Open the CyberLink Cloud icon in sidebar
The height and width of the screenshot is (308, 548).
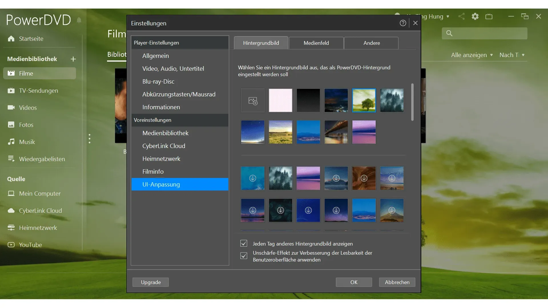11,210
